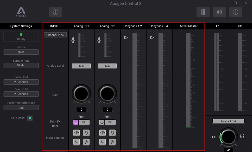Image resolution: width=252 pixels, height=152 pixels.
Task: Minimize the Apogee Control 2 window
Action: pyautogui.click(x=224, y=3)
